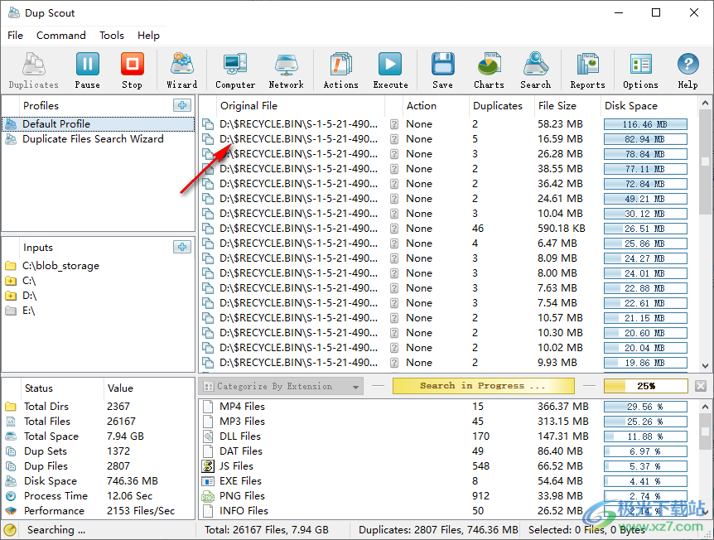The width and height of the screenshot is (714, 540).
Task: Select the row sized 38.55 MB
Action: coord(448,168)
